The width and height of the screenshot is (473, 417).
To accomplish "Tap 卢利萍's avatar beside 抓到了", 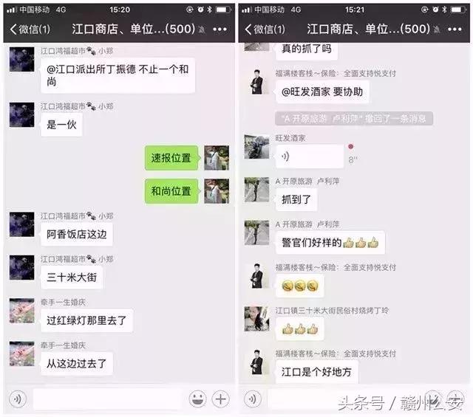I will coord(256,190).
